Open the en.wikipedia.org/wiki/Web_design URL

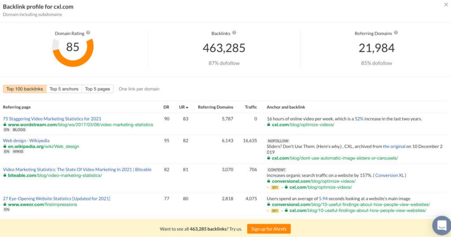44,146
